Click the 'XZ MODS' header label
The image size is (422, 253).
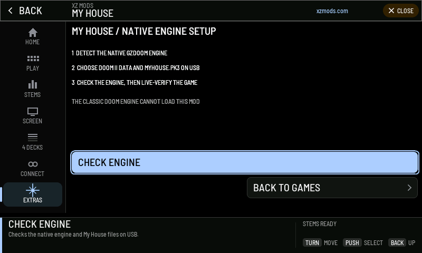83,5
